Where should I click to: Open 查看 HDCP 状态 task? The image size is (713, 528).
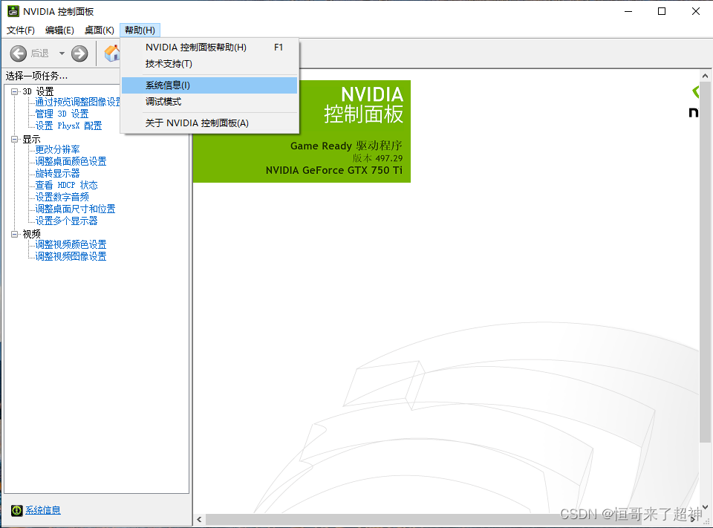pyautogui.click(x=66, y=185)
